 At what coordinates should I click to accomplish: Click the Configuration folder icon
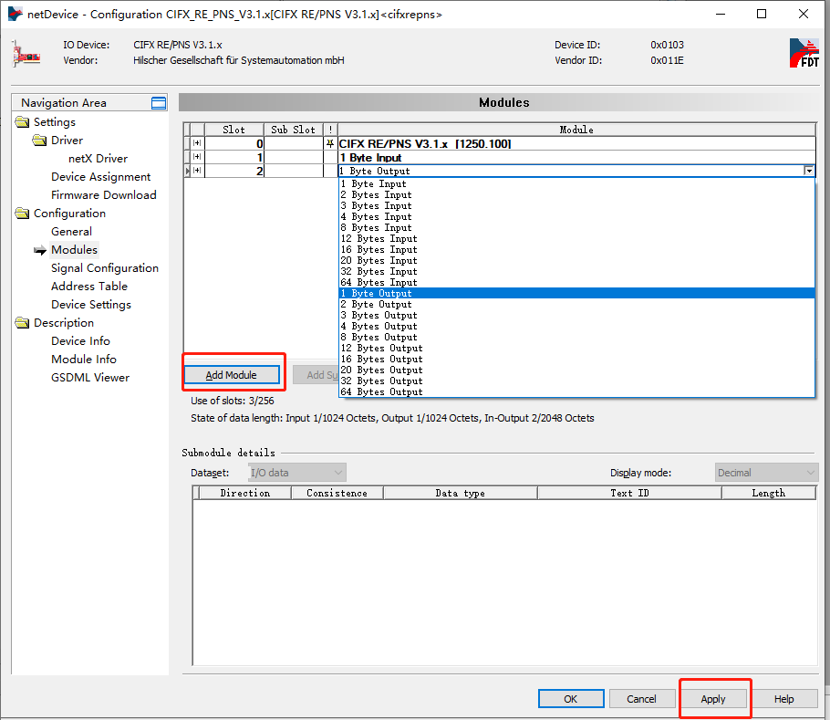[x=22, y=213]
